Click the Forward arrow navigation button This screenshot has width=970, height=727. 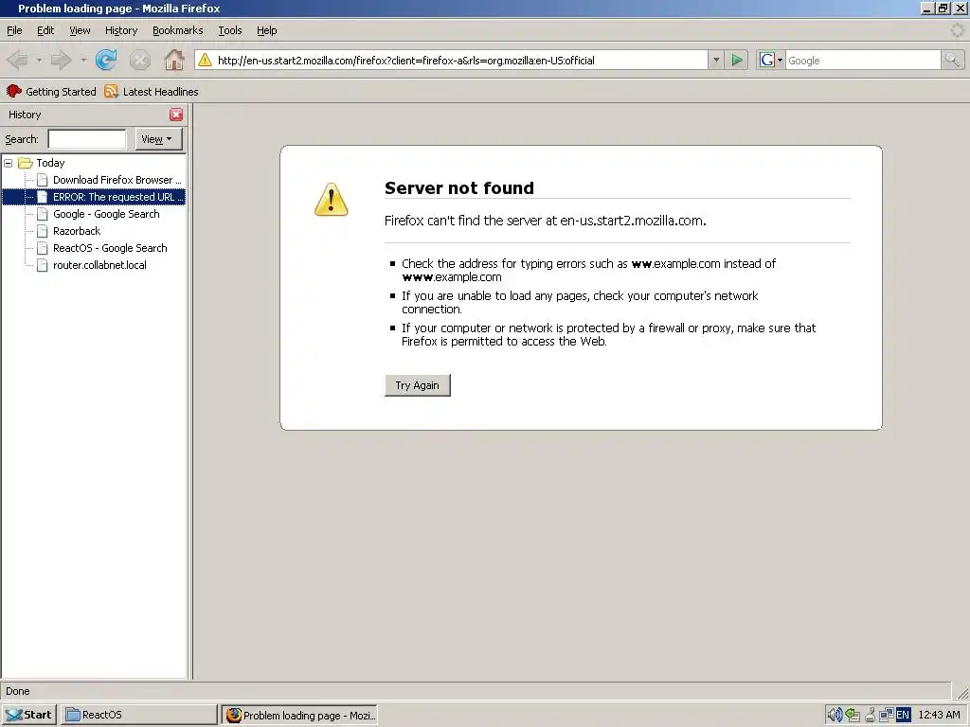(x=61, y=60)
